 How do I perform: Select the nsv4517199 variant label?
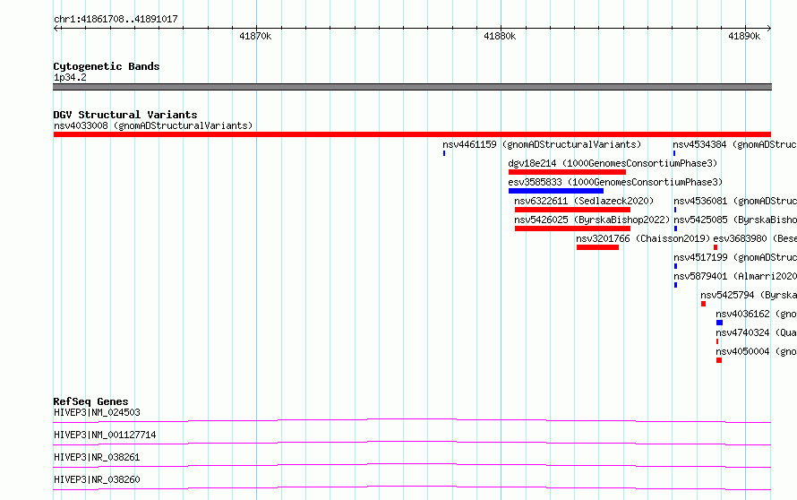pos(735,257)
